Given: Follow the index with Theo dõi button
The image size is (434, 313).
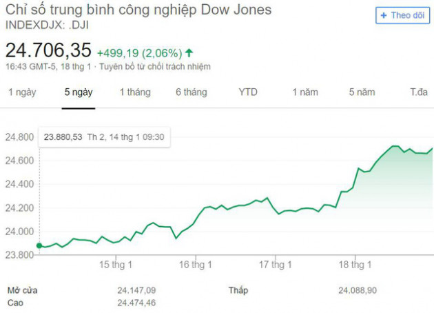Looking at the screenshot, I should [x=403, y=15].
